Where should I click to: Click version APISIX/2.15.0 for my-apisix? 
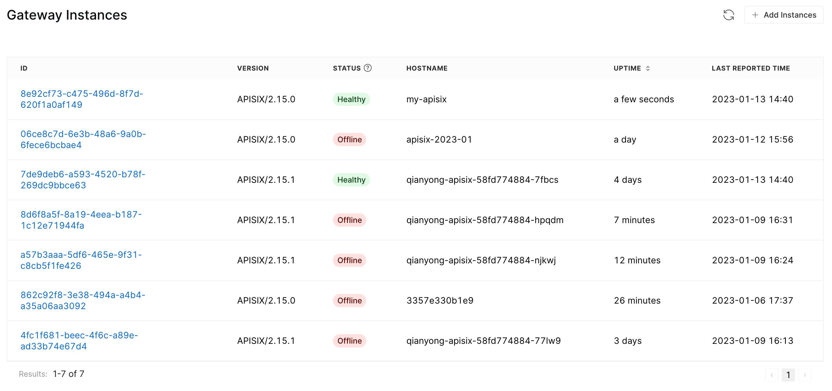click(266, 99)
